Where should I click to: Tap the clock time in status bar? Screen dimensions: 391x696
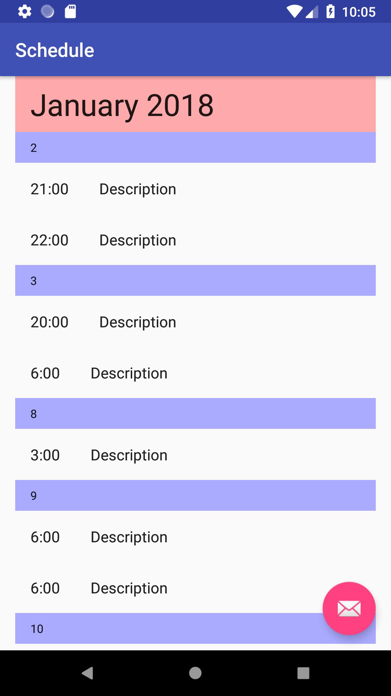[358, 12]
